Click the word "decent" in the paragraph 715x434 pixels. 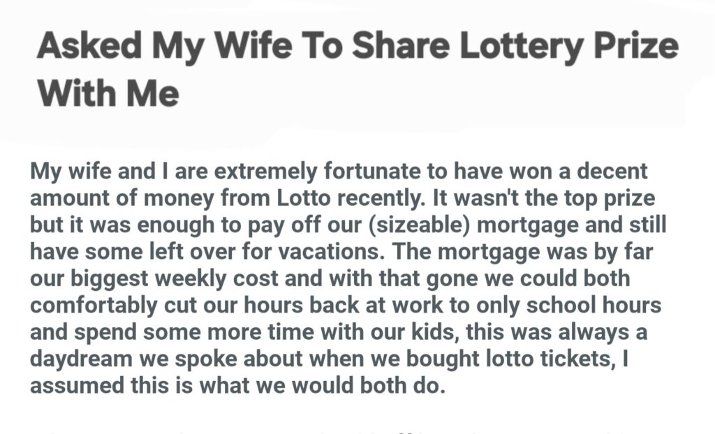[x=610, y=170]
